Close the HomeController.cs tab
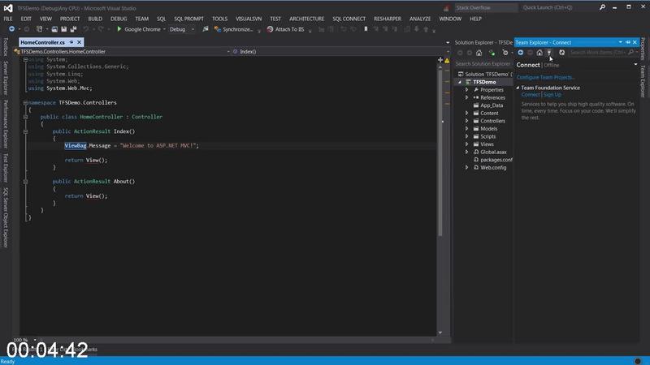This screenshot has height=365, width=650. point(79,42)
